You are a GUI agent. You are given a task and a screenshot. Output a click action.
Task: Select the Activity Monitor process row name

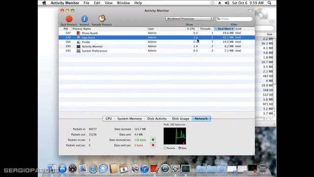pyautogui.click(x=92, y=46)
